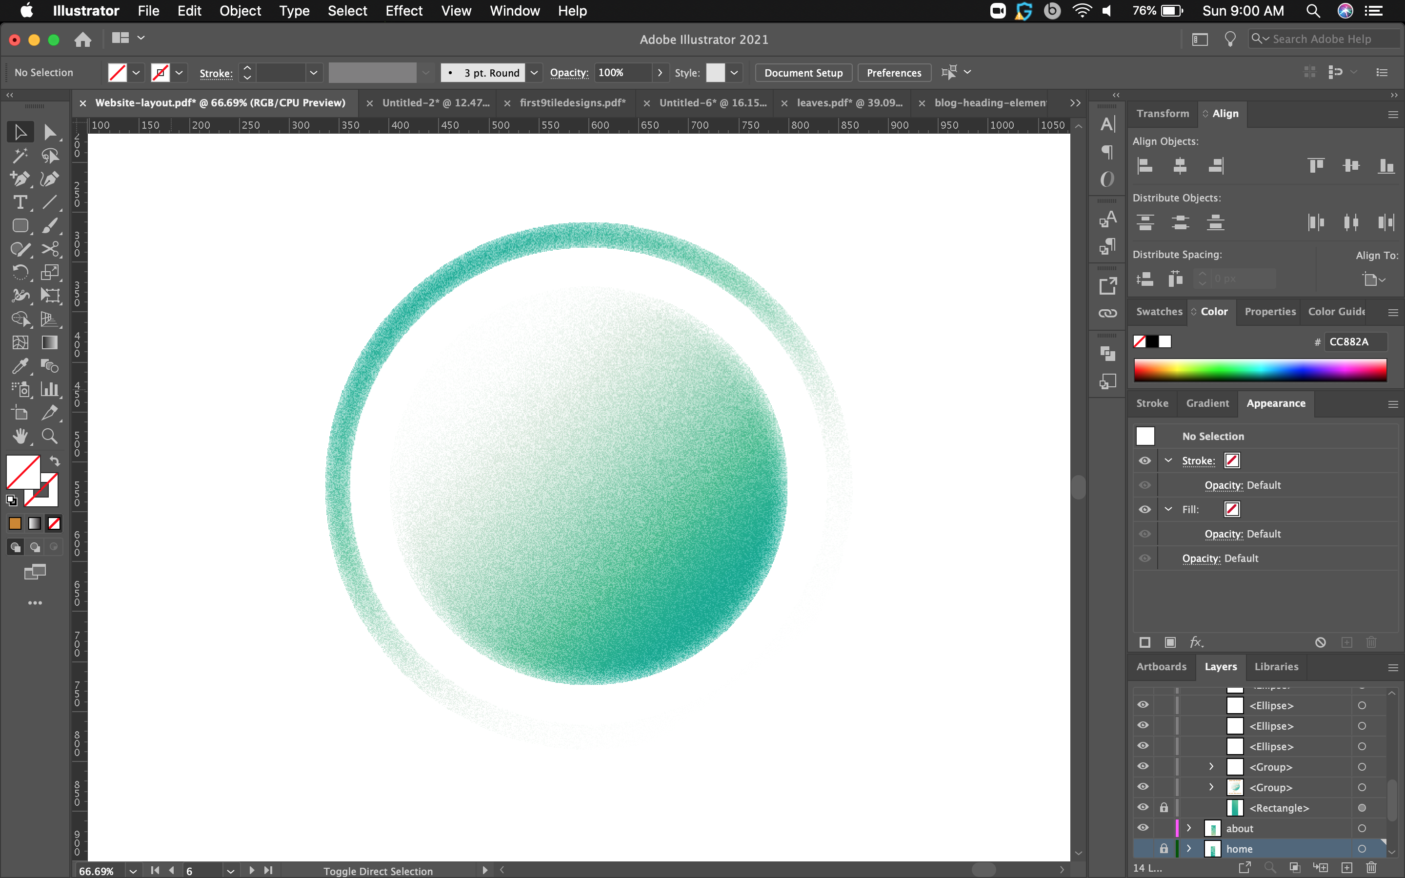Open the zoom level dropdown
Screen dimensions: 1405x878
click(x=133, y=871)
